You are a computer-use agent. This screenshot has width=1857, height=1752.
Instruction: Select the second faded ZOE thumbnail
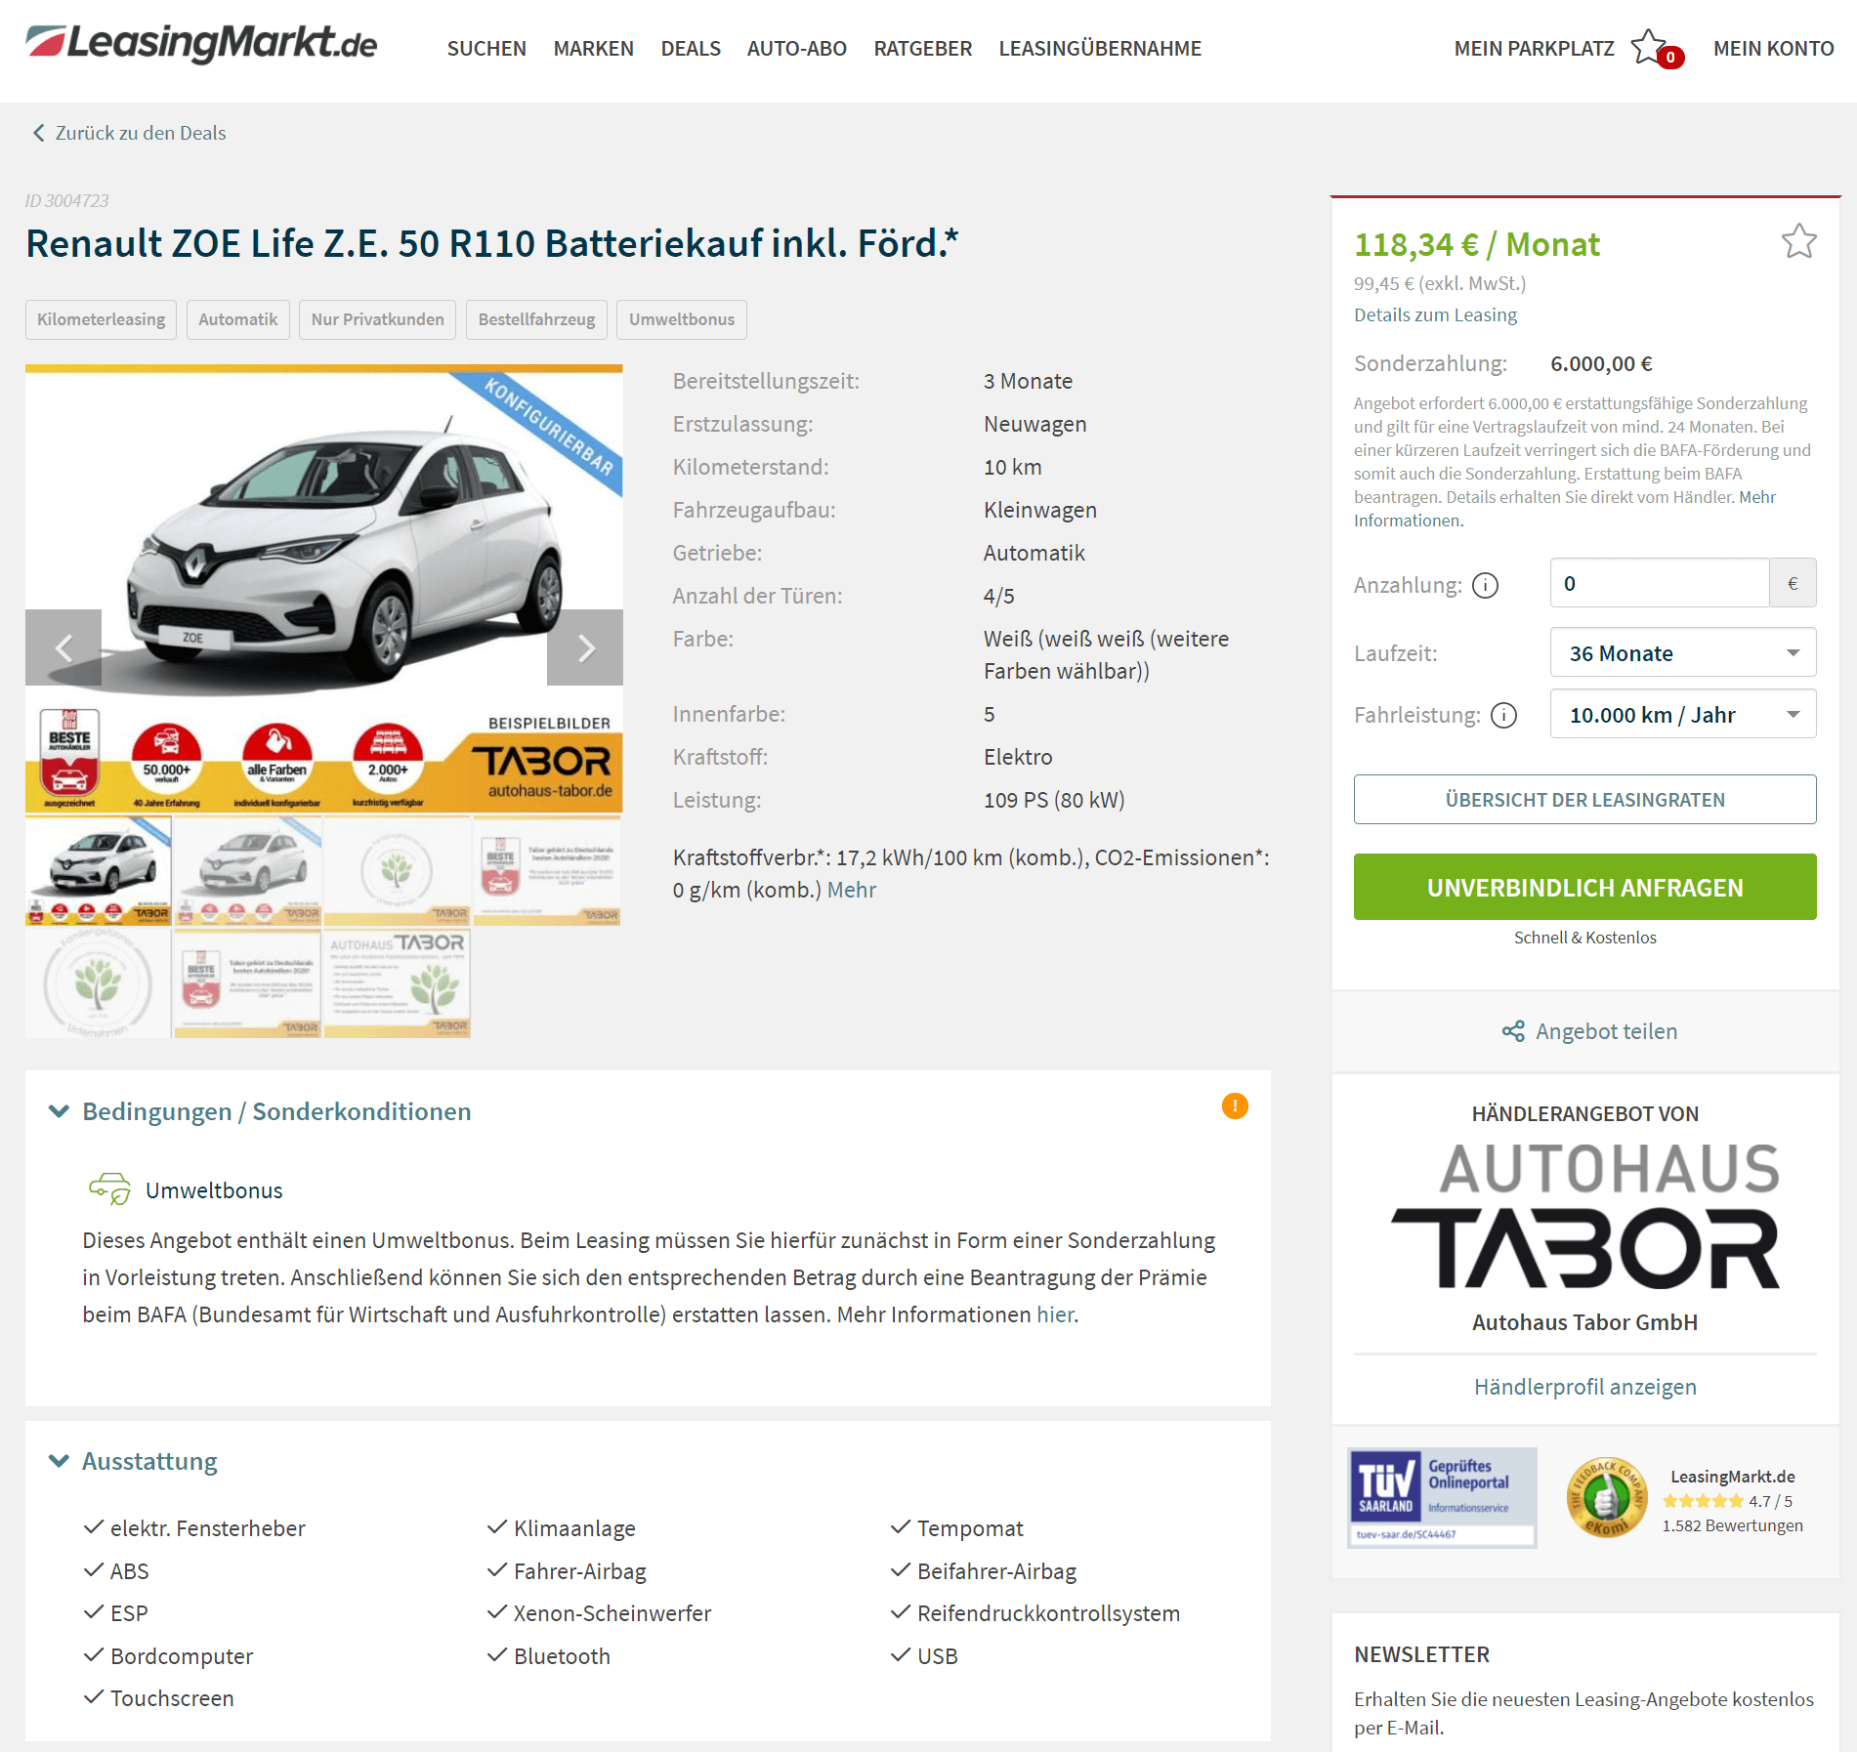247,871
